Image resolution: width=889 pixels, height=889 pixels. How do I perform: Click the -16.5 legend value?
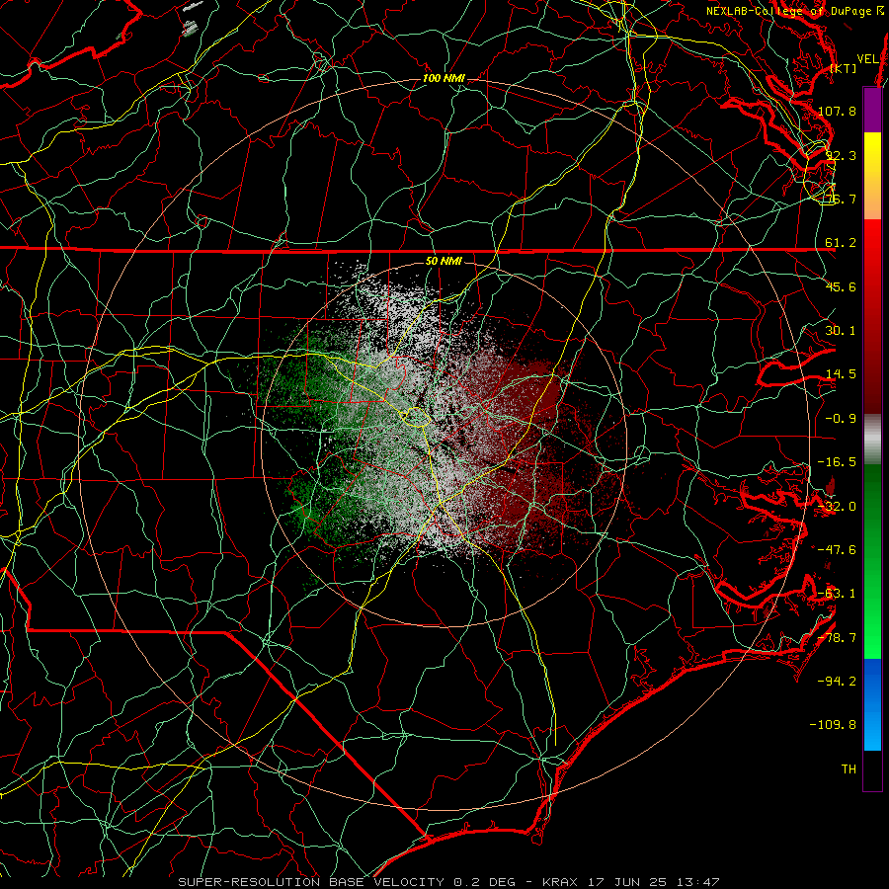[837, 462]
